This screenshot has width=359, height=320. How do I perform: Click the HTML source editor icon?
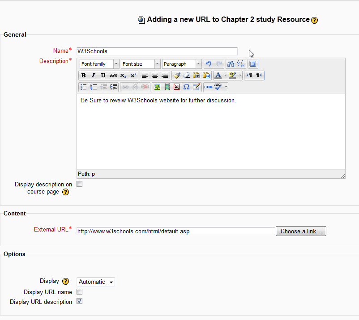(x=208, y=87)
